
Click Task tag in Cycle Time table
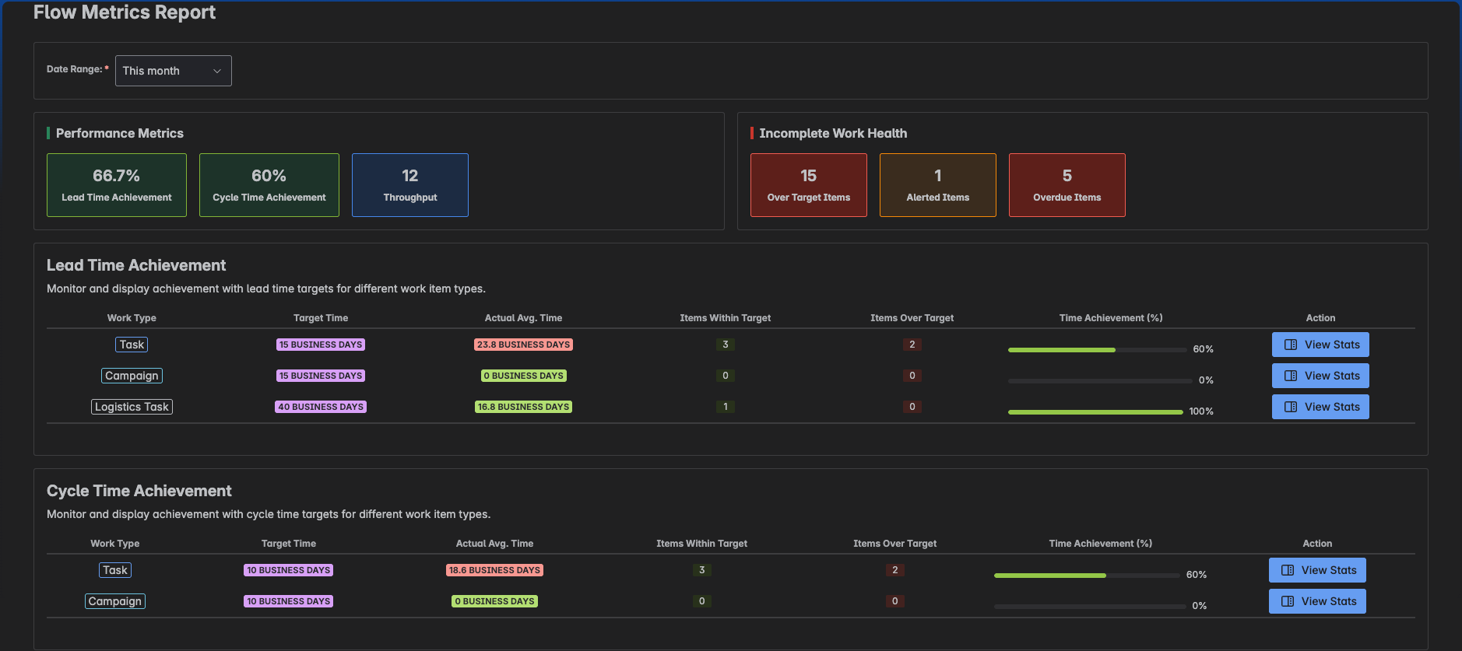[x=115, y=570]
